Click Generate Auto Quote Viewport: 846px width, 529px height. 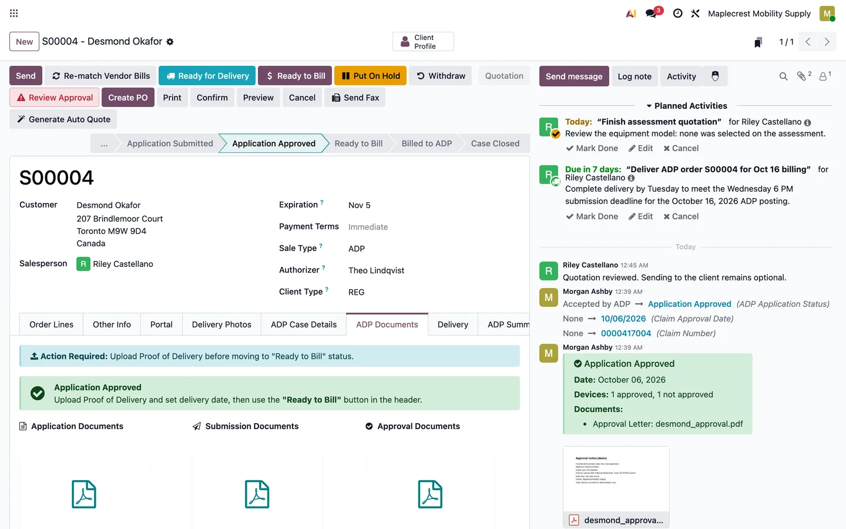pyautogui.click(x=63, y=119)
